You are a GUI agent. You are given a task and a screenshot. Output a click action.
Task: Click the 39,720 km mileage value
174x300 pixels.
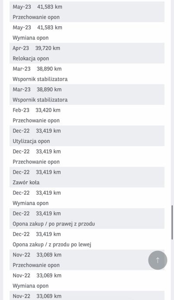[48, 48]
